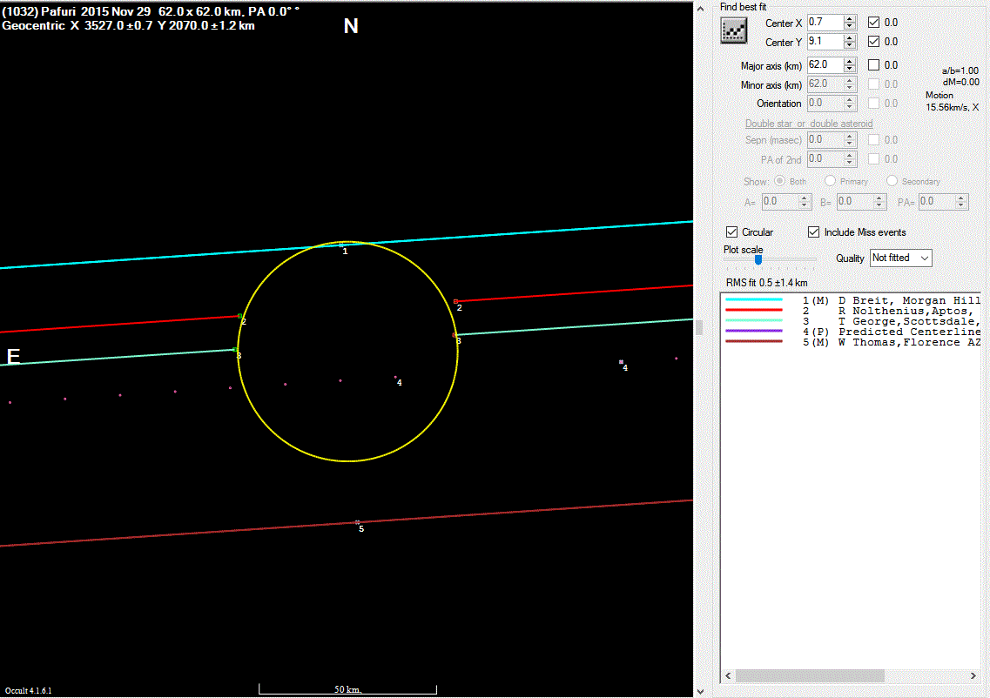The width and height of the screenshot is (990, 698).
Task: Click the 50 km scale bar
Action: click(x=348, y=689)
